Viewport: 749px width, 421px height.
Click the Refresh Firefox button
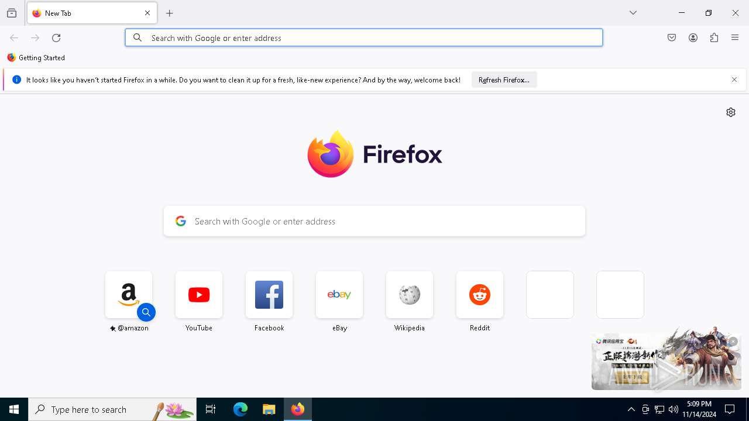(x=504, y=80)
